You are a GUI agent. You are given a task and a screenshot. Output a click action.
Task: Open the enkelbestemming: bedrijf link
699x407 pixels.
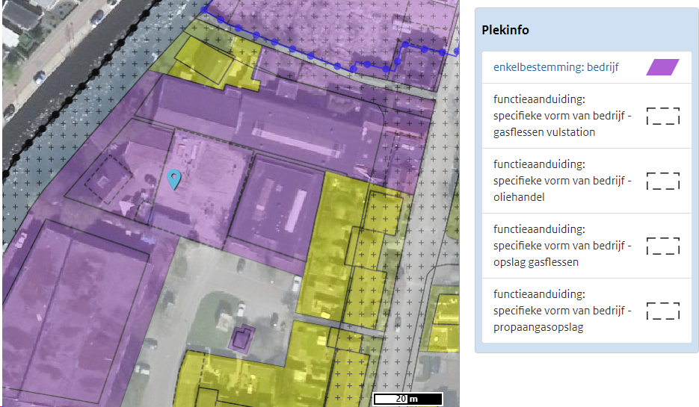(556, 67)
